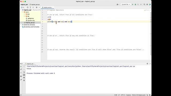Pin the Run tab with pin icon

tap(21, 80)
